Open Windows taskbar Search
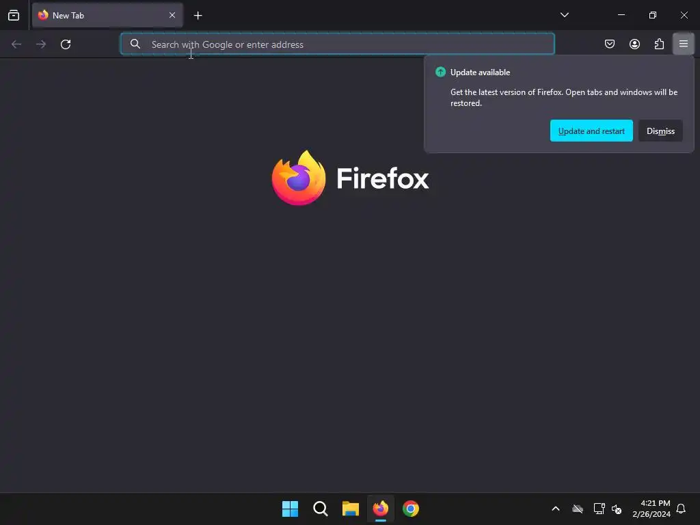The height and width of the screenshot is (525, 700). click(x=320, y=509)
